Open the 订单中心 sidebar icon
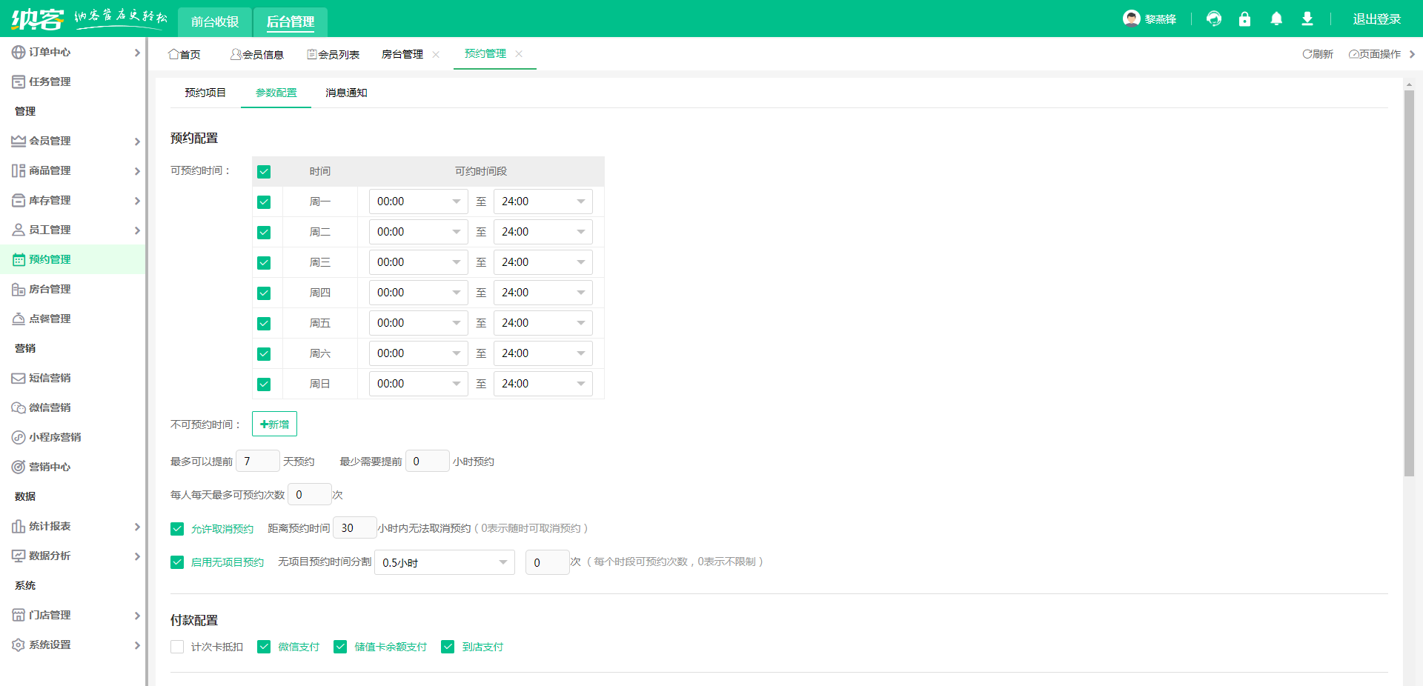 [18, 52]
